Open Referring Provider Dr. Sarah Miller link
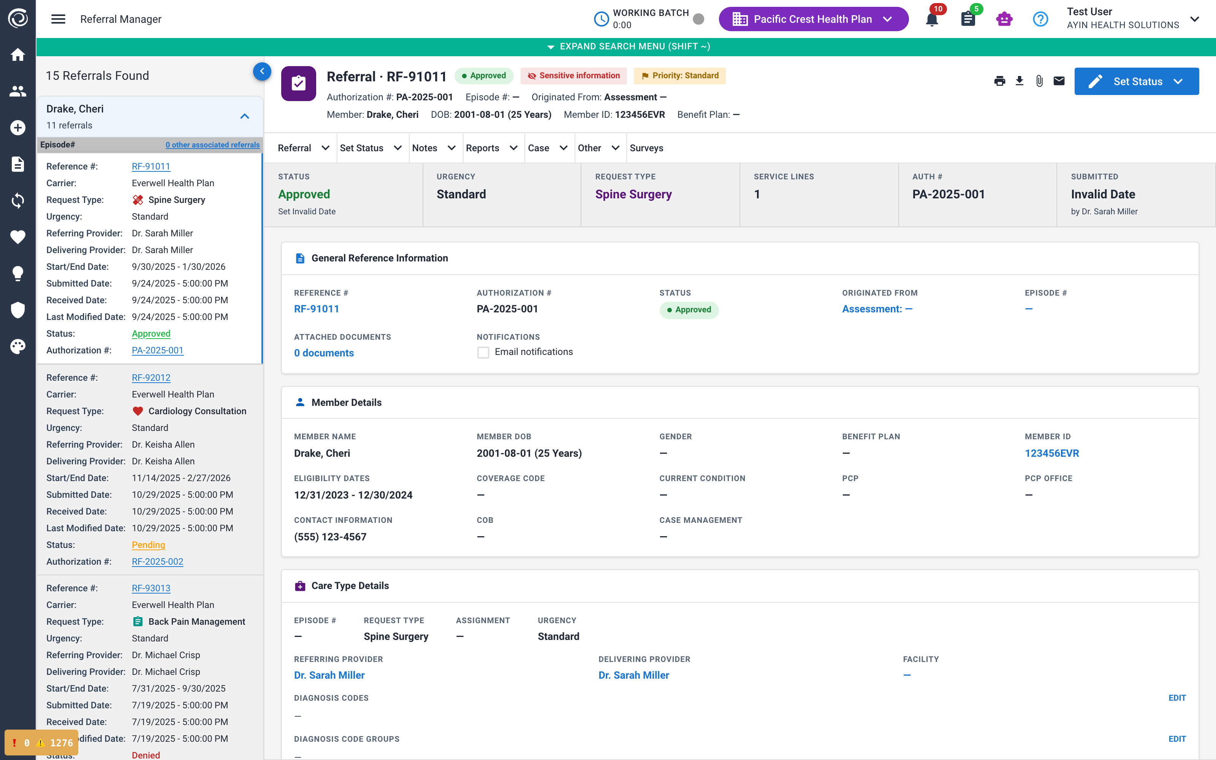This screenshot has height=760, width=1216. (329, 675)
